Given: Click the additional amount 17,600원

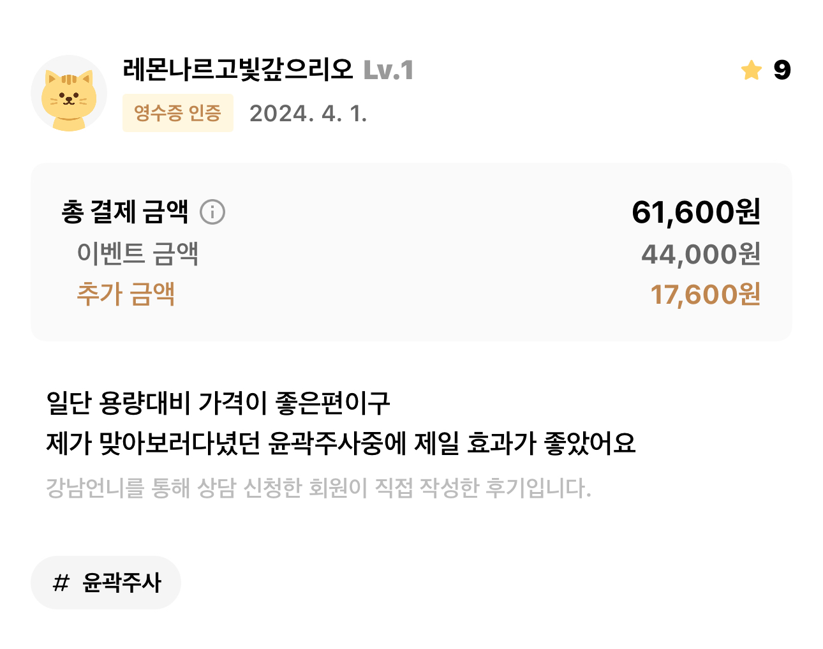Looking at the screenshot, I should (706, 295).
